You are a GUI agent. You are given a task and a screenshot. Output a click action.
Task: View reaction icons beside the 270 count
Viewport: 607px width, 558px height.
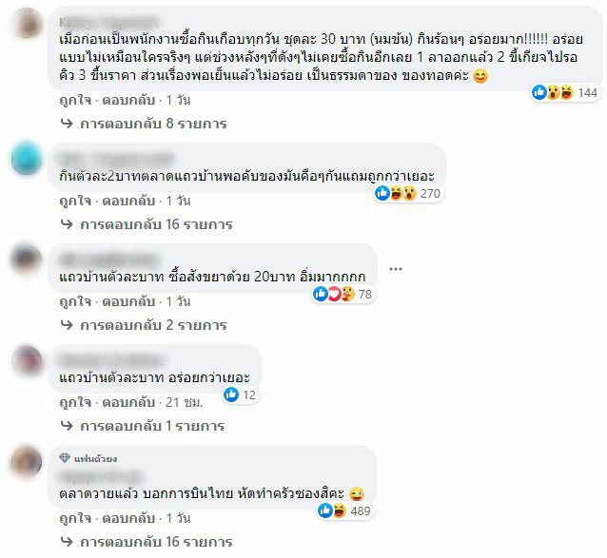[x=395, y=193]
